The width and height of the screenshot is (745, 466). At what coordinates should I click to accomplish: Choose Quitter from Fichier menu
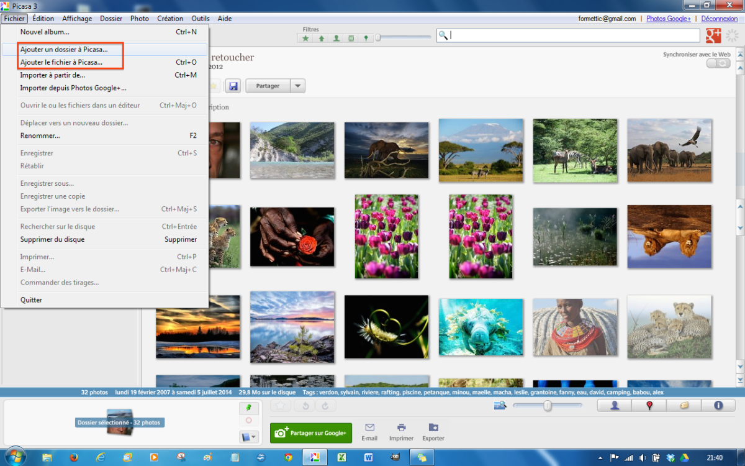[x=104, y=299]
